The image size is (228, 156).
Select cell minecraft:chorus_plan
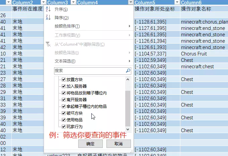click(204, 22)
